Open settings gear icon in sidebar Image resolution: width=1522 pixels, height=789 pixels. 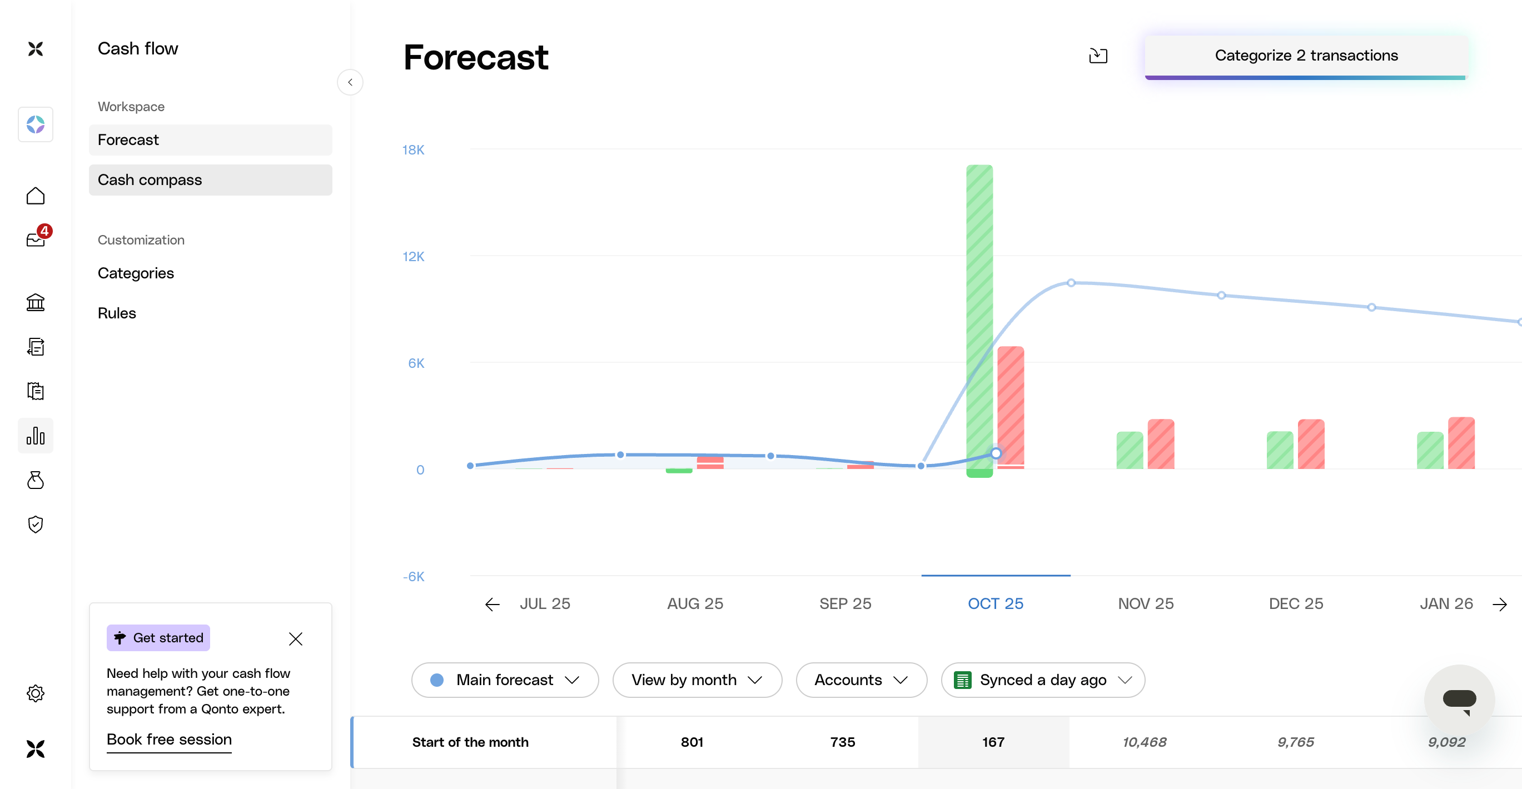(36, 693)
